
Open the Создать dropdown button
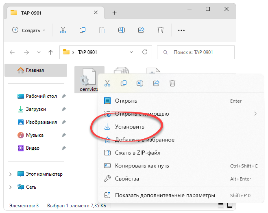tap(29, 30)
